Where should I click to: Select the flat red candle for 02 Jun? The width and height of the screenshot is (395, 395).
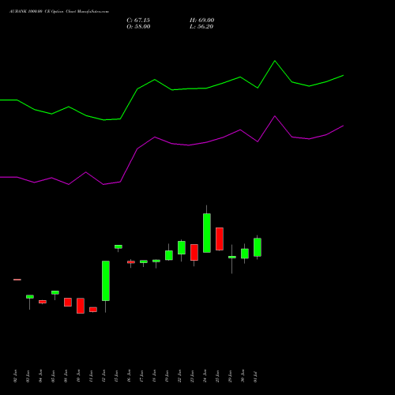(x=17, y=280)
